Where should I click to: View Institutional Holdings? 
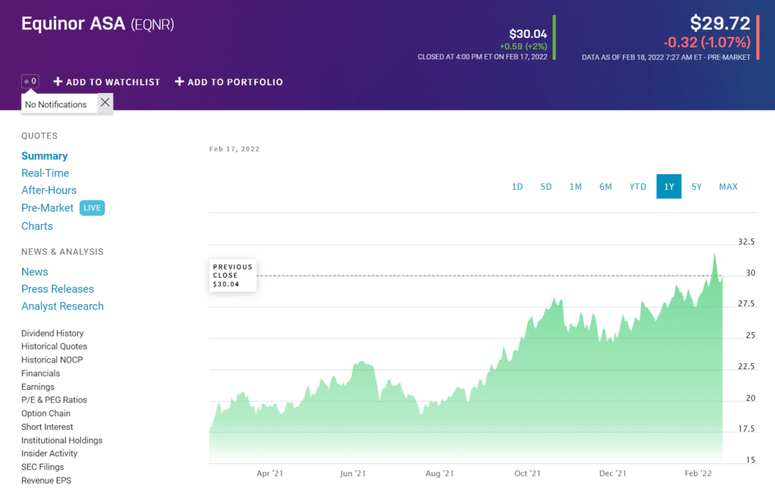62,440
